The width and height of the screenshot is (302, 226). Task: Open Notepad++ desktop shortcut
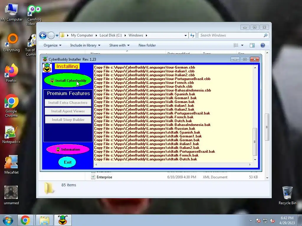point(11,135)
